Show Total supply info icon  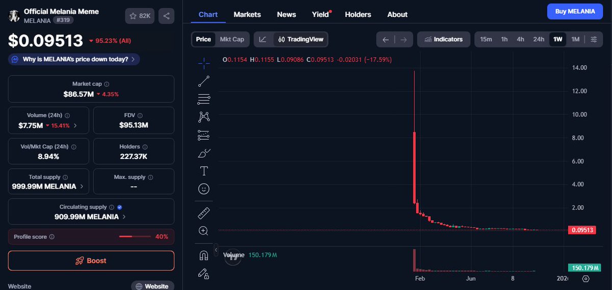point(65,177)
